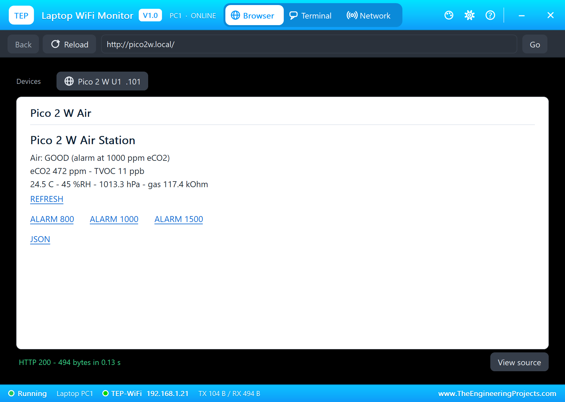
Task: Click the TEP logo badge
Action: (21, 15)
